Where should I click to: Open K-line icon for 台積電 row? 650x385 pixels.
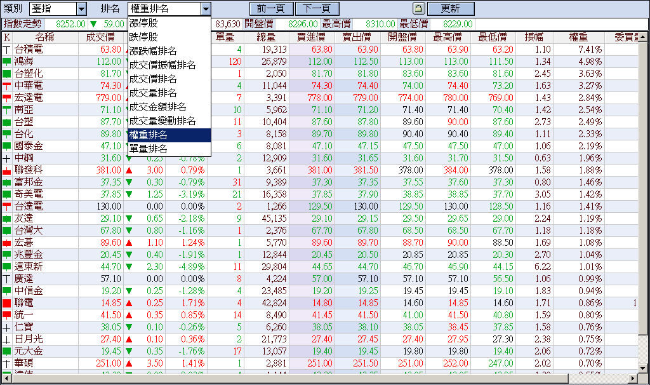tap(6, 50)
